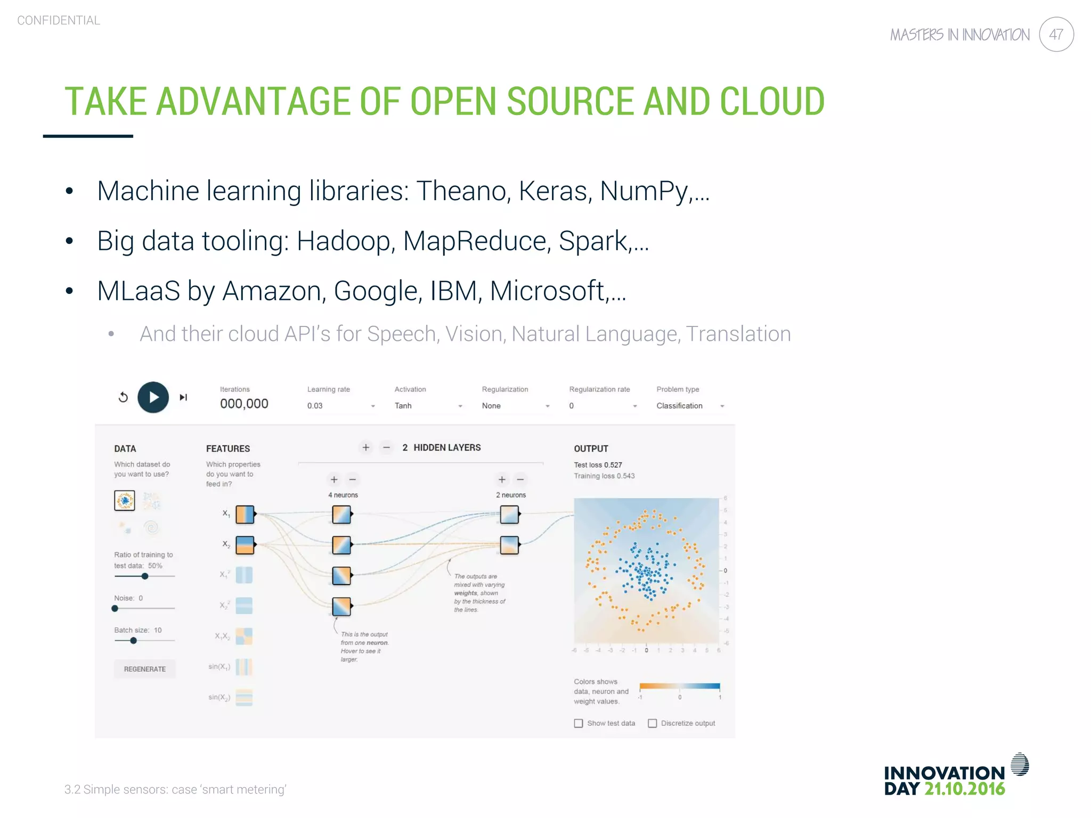The height and width of the screenshot is (818, 1091).
Task: Adjust the ratio of training to test data slider
Action: (x=144, y=576)
